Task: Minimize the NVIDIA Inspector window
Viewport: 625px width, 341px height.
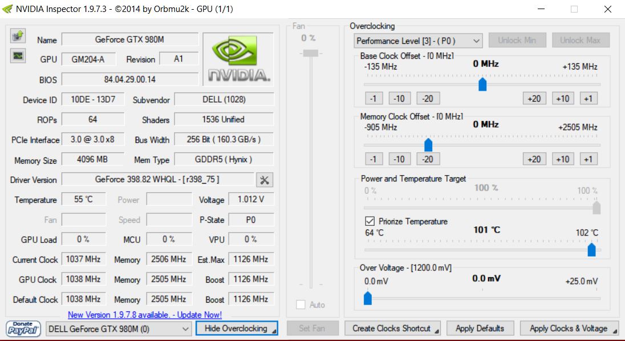Action: point(541,9)
